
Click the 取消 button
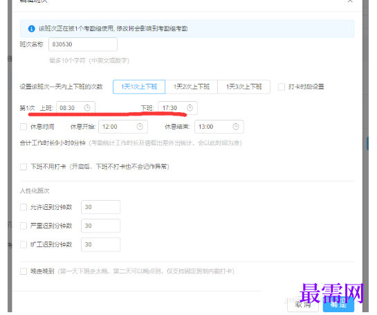pos(303,305)
